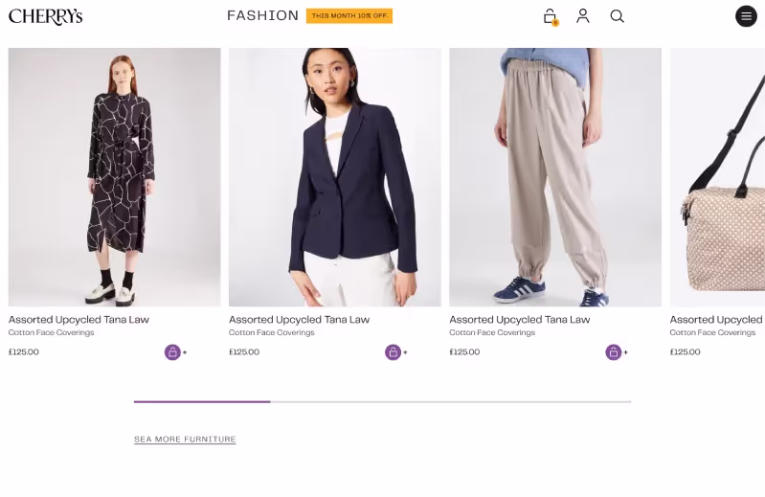Click the search magnifier icon
This screenshot has height=497, width=765.
pyautogui.click(x=618, y=16)
